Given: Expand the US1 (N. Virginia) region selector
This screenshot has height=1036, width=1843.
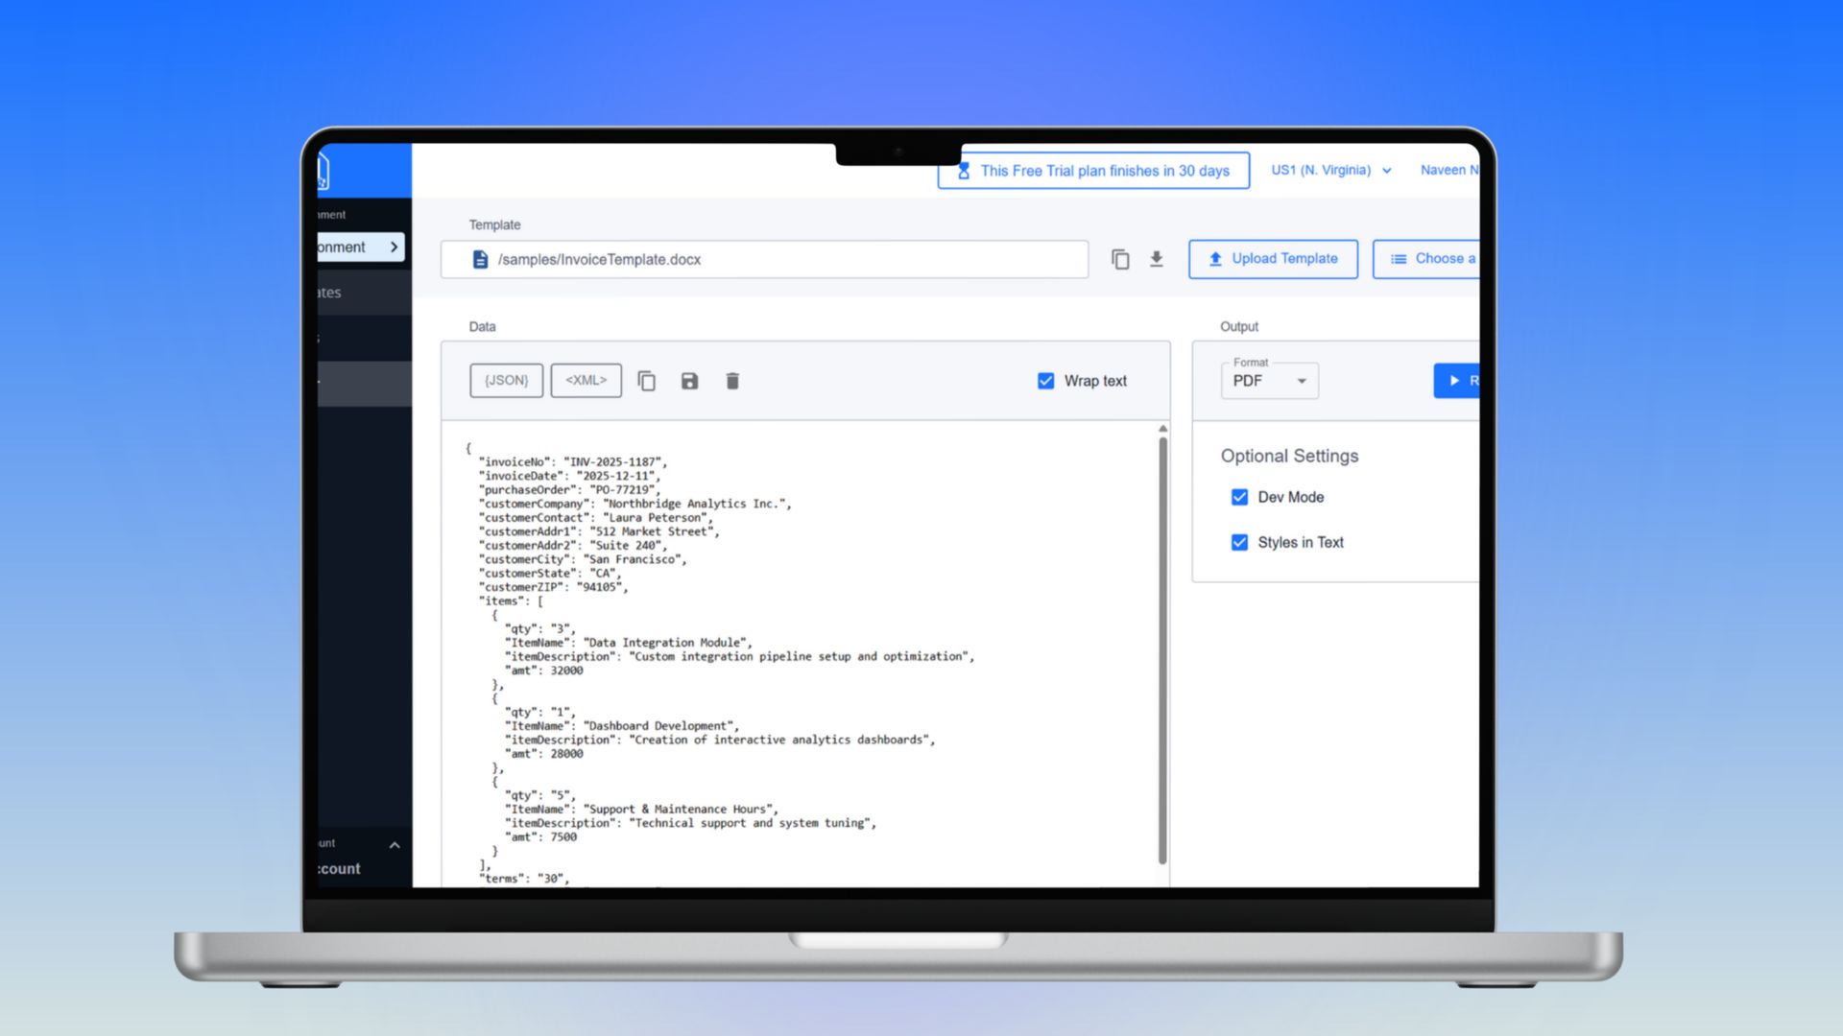Looking at the screenshot, I should (x=1330, y=170).
